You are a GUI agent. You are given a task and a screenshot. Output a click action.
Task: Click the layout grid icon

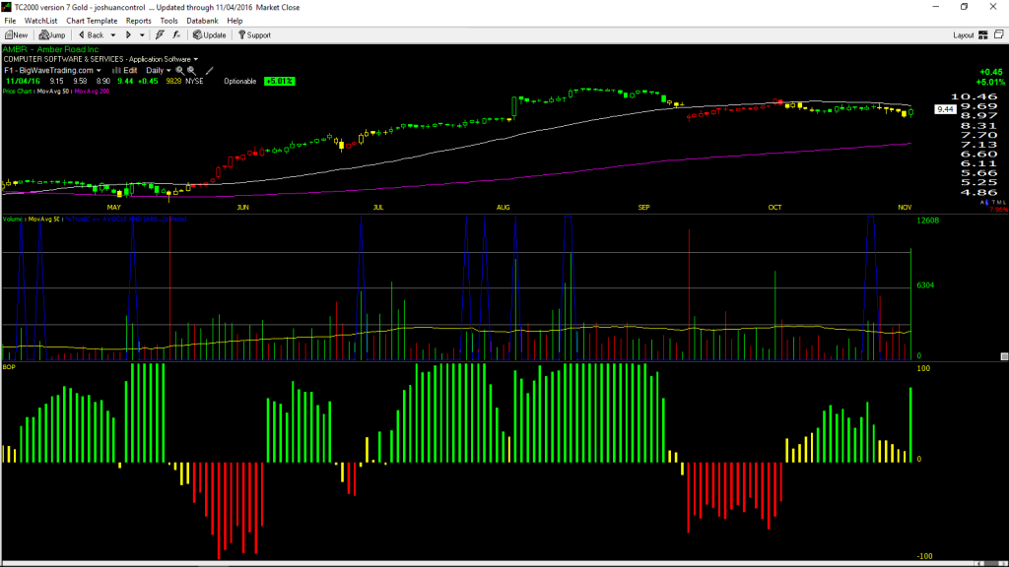click(x=983, y=35)
